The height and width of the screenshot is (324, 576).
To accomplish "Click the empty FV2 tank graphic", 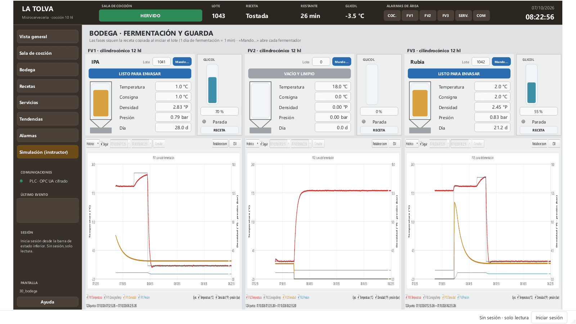I will click(260, 107).
